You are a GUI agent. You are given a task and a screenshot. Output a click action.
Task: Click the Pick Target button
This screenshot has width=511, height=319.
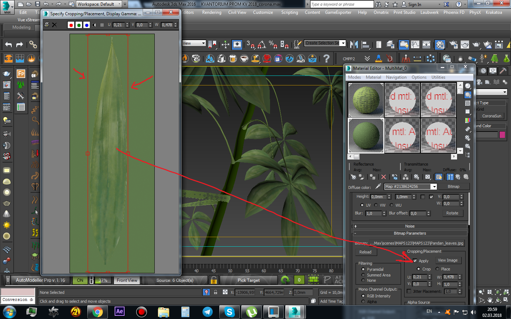(x=248, y=280)
